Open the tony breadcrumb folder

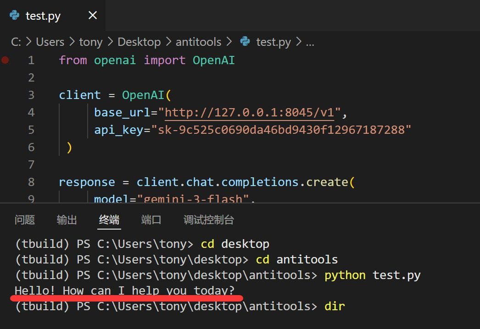pos(90,42)
